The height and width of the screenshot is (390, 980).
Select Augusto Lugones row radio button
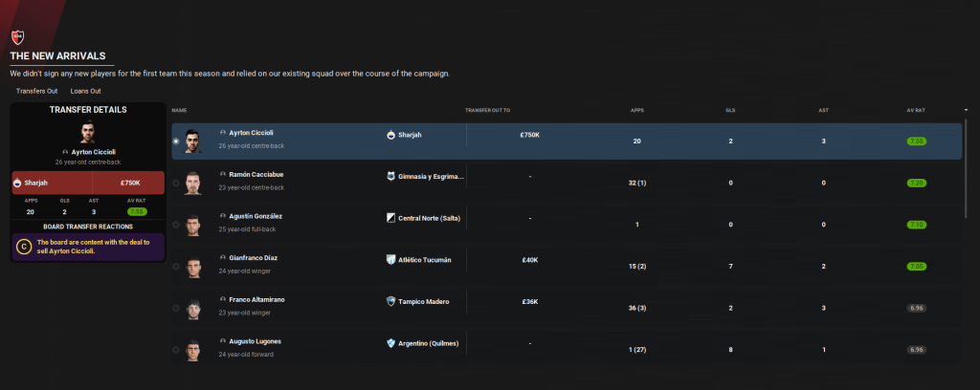(175, 350)
